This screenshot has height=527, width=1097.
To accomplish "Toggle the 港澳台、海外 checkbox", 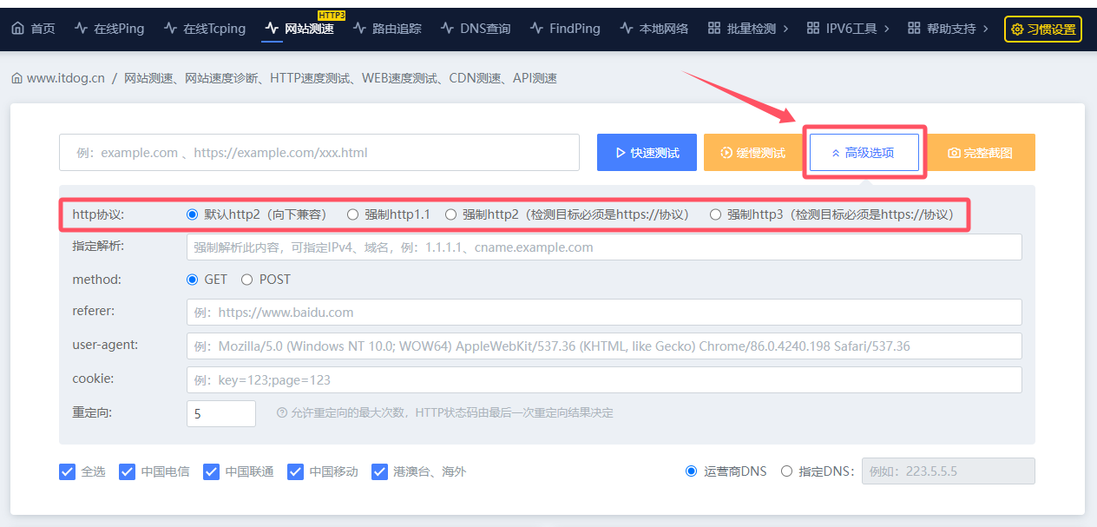I will tap(379, 471).
